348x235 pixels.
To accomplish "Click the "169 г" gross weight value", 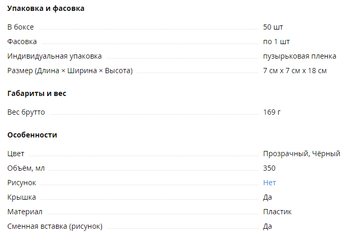I will pos(272,112).
